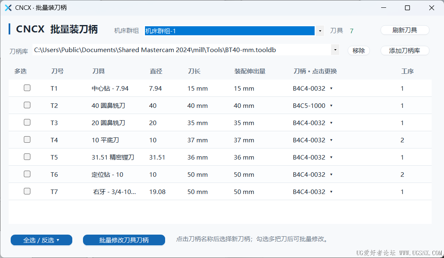This screenshot has width=444, height=258.
Task: Click 批量修改刀具刀柄 button
Action: click(124, 240)
